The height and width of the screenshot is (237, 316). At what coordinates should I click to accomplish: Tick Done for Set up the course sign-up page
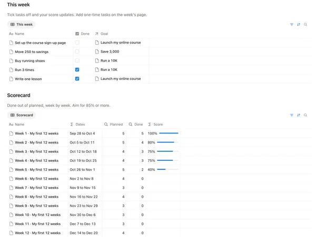click(x=77, y=43)
